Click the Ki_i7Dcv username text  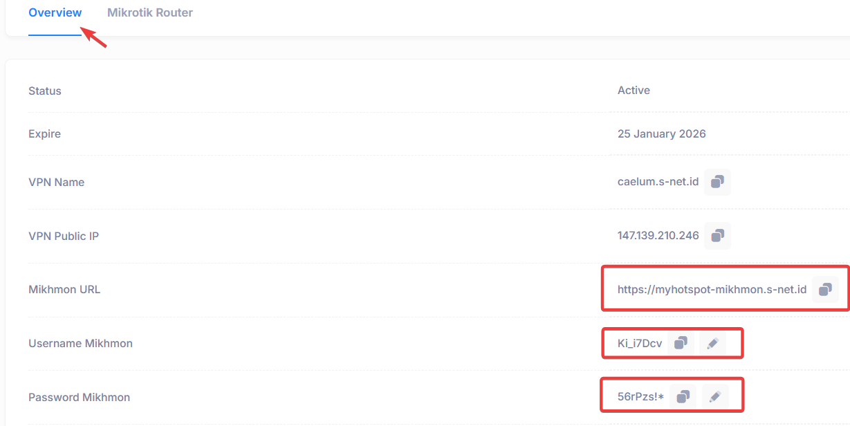pos(640,344)
